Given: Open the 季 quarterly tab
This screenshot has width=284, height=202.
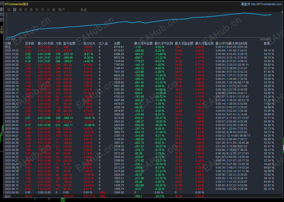Looking at the screenshot, I should (31, 10).
